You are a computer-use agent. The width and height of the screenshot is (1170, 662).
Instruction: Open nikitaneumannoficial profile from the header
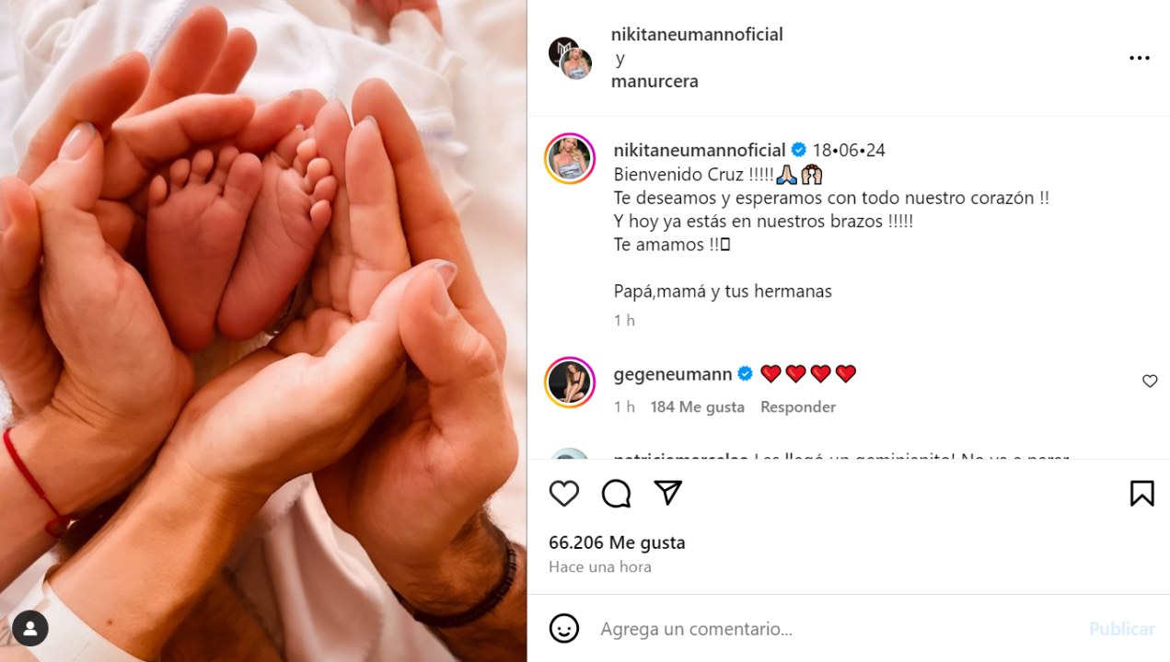(697, 34)
